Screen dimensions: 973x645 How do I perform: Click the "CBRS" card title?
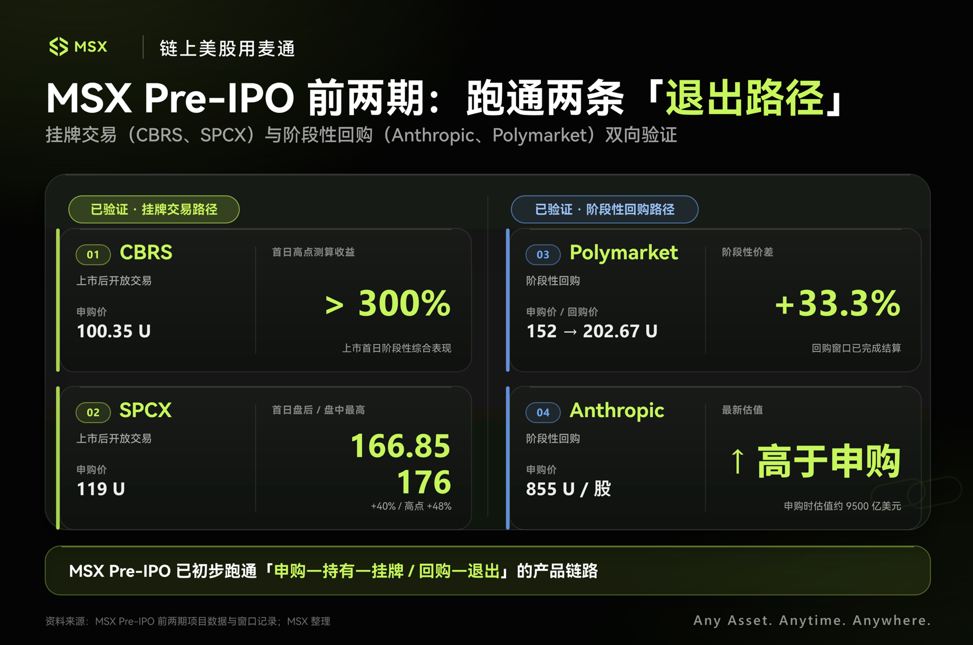[x=146, y=252]
